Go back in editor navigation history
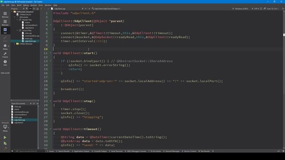Image resolution: width=285 pixels, height=160 pixels. (41, 9)
